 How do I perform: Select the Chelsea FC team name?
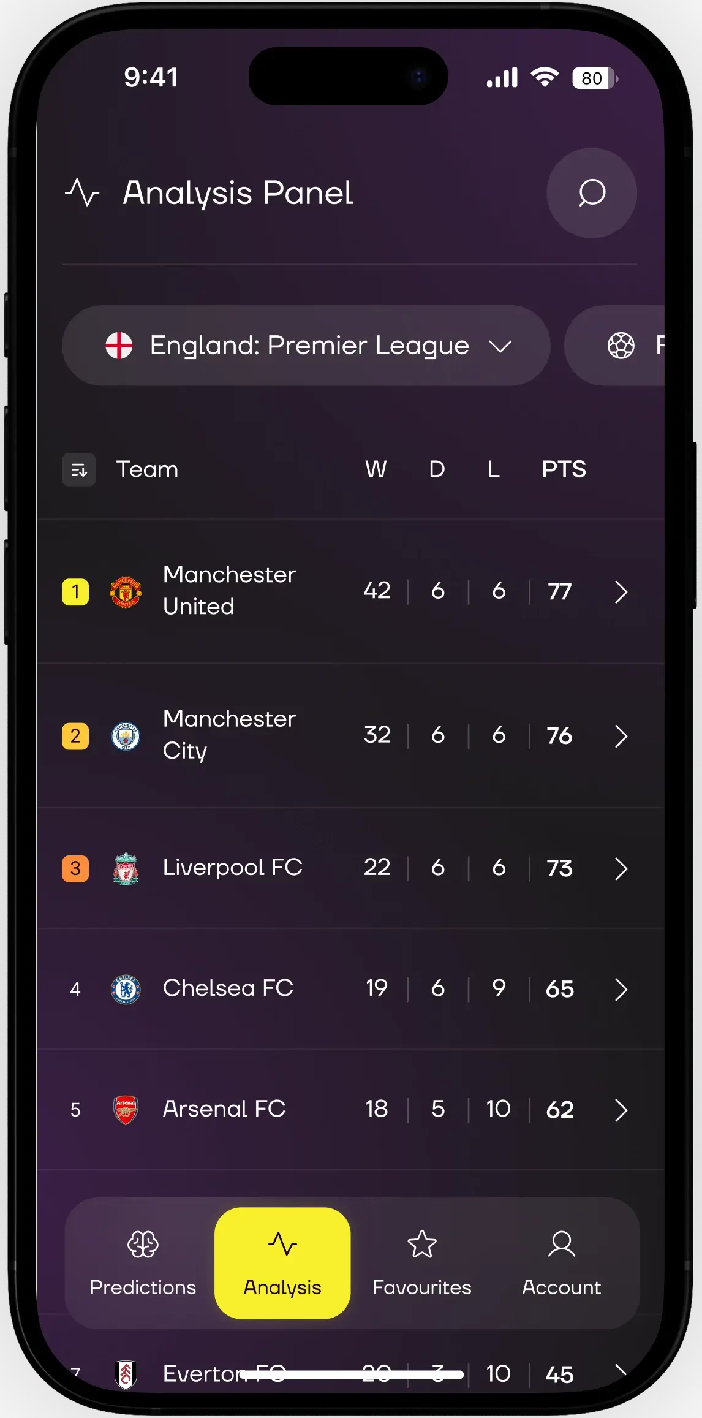click(x=228, y=988)
